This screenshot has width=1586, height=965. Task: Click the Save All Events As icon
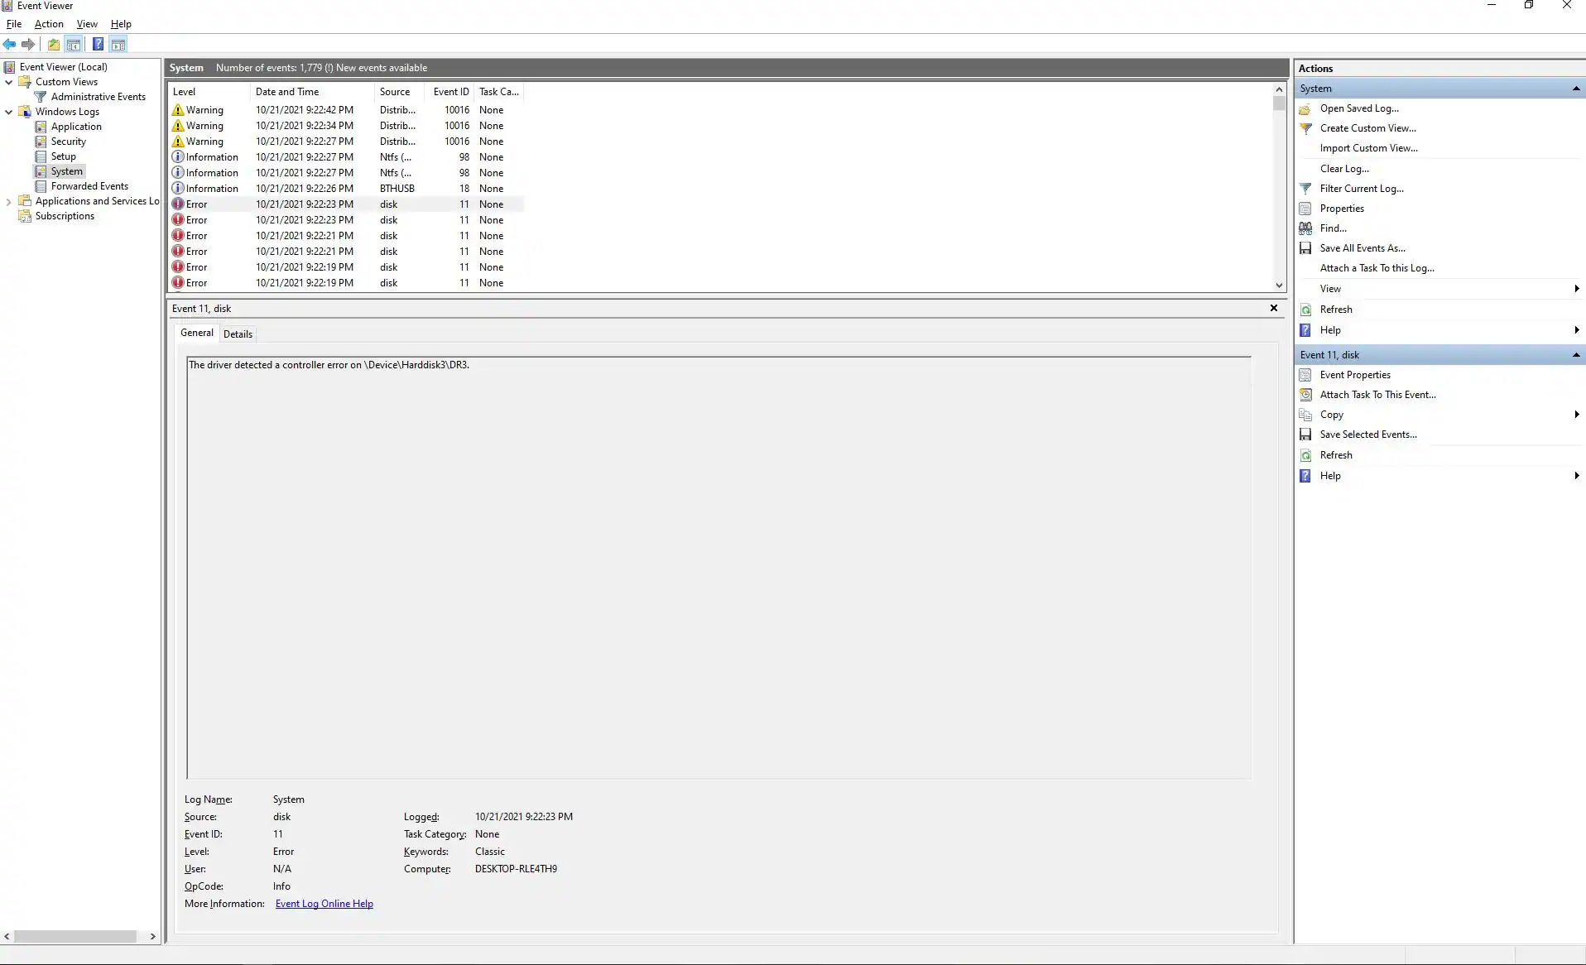(1305, 248)
